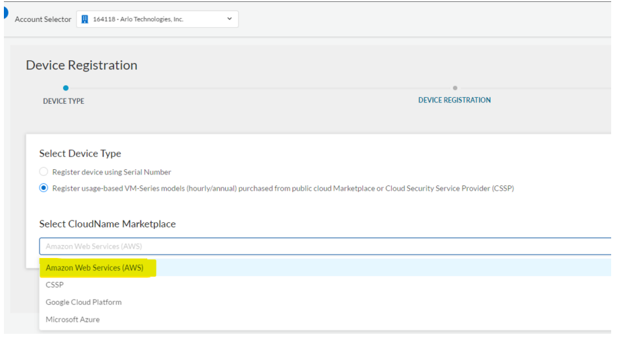Pick CSSP from the marketplace list
The height and width of the screenshot is (339, 617).
[x=54, y=285]
